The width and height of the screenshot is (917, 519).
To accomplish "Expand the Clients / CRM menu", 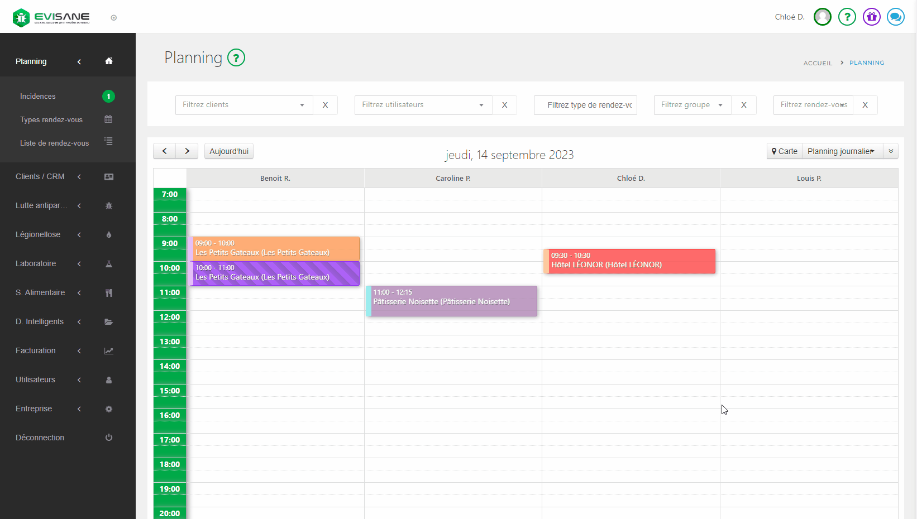I will pos(40,176).
